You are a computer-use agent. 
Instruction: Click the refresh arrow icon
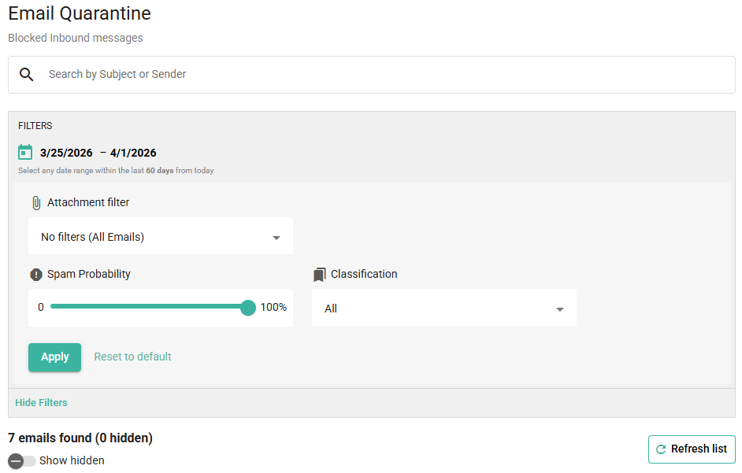click(661, 449)
